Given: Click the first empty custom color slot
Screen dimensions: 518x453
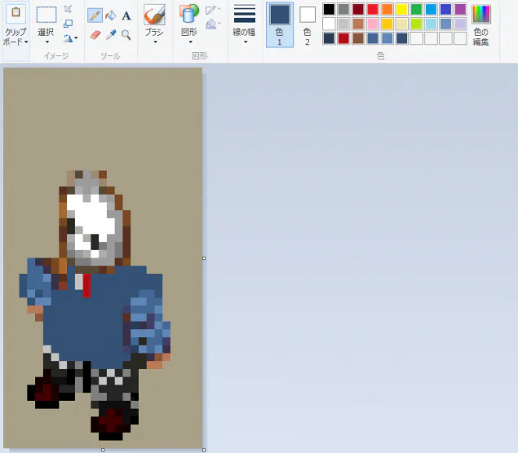Looking at the screenshot, I should pos(417,38).
